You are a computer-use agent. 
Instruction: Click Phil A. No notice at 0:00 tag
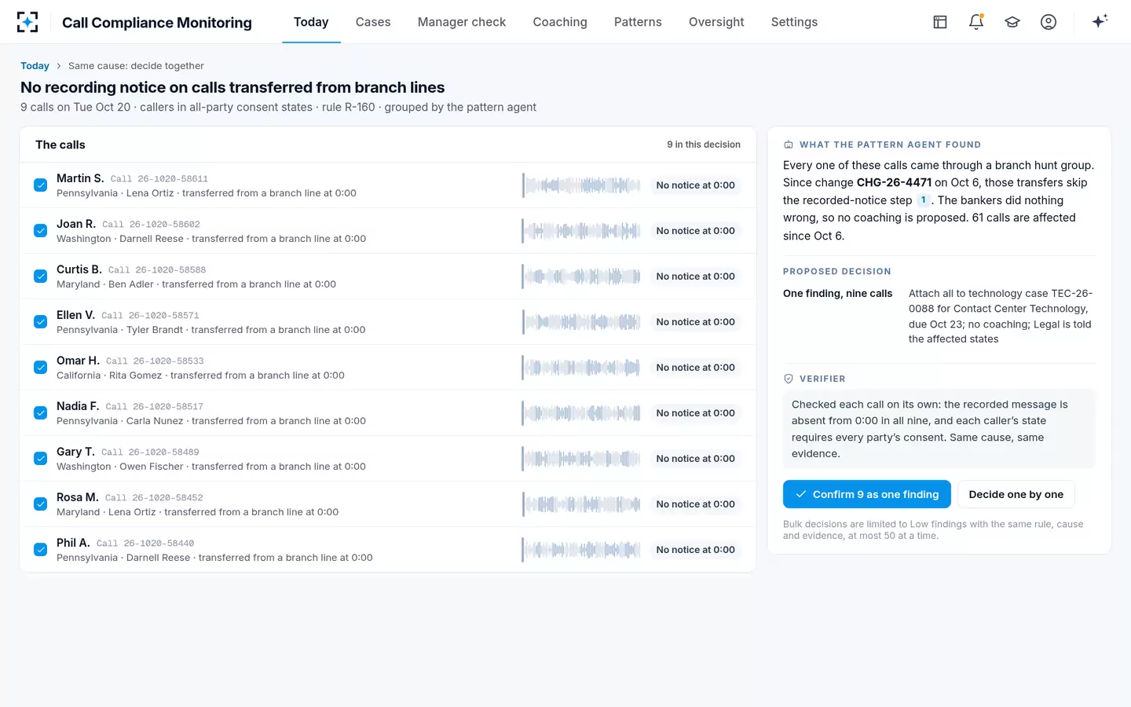pos(696,550)
